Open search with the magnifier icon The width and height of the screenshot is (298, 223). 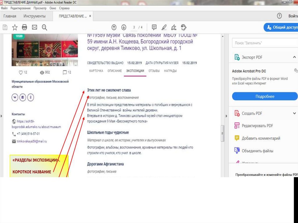(x=44, y=27)
